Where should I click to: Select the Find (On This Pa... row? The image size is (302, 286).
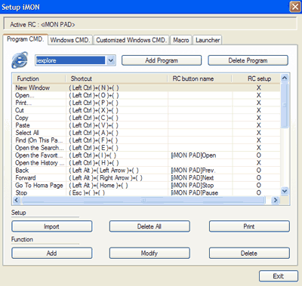point(146,140)
